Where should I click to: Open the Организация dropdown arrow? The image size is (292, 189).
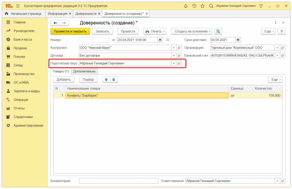[277, 48]
